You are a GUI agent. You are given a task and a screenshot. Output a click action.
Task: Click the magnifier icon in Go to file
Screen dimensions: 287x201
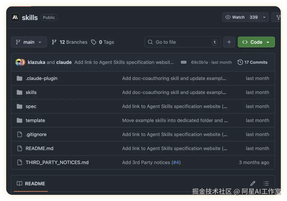pos(150,42)
